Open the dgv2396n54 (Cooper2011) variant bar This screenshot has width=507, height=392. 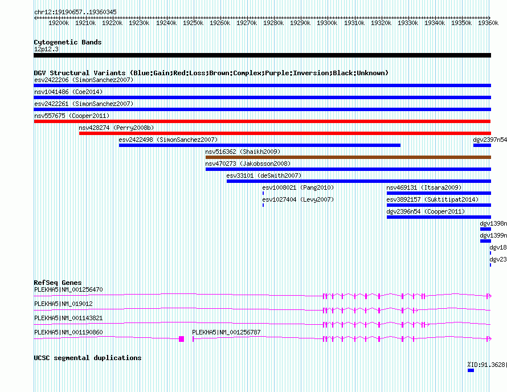(439, 217)
